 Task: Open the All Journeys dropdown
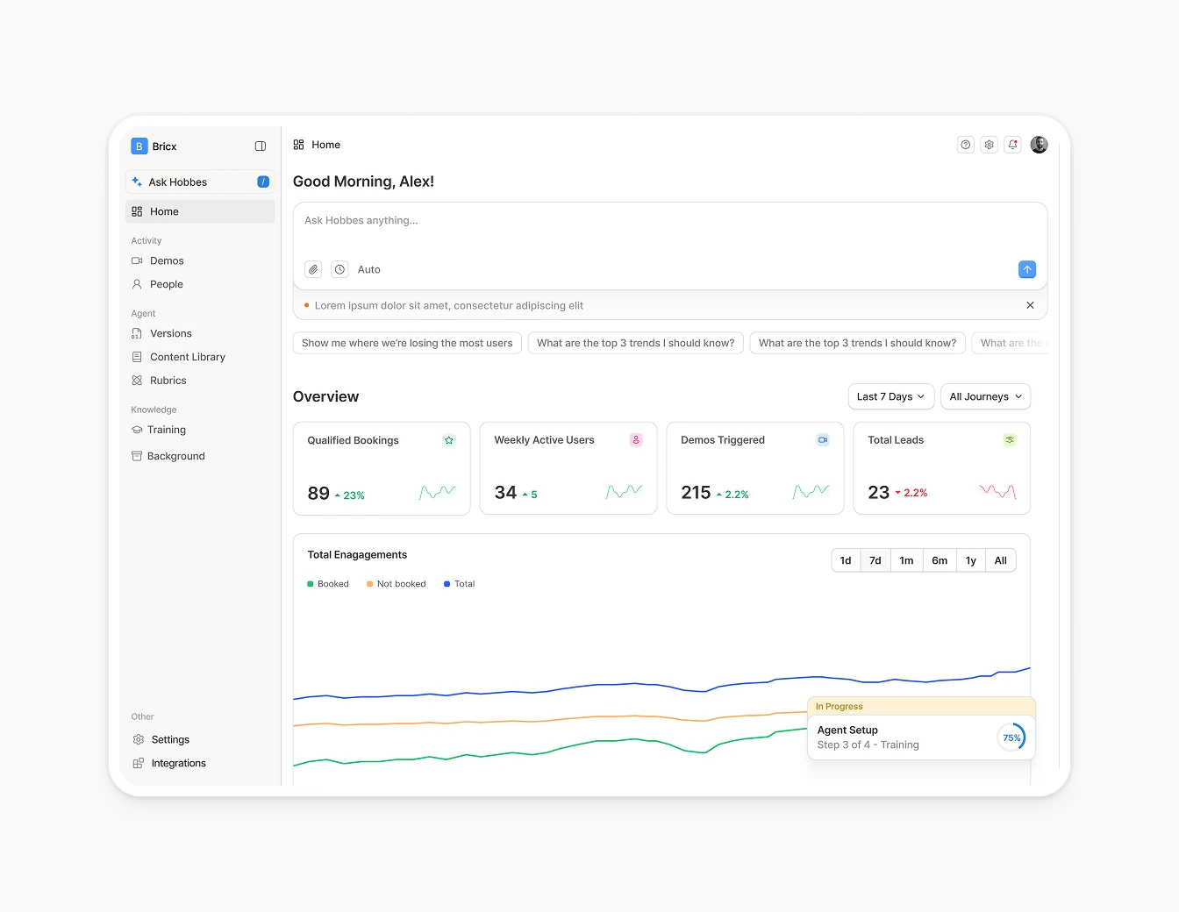click(985, 396)
